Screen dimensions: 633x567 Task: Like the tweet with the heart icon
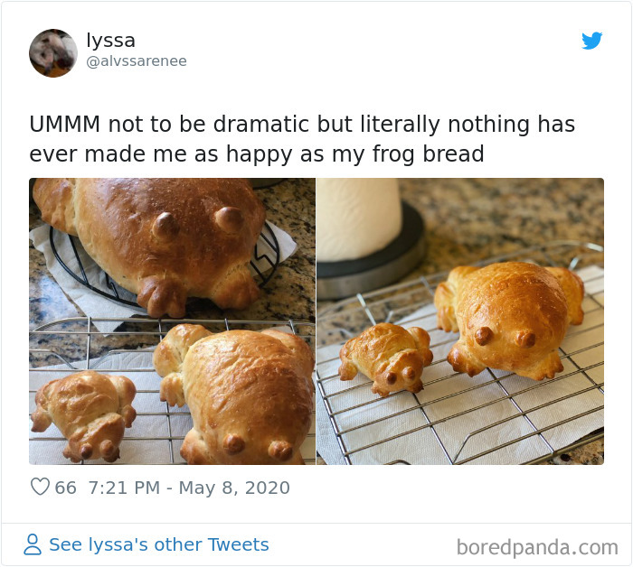point(40,487)
